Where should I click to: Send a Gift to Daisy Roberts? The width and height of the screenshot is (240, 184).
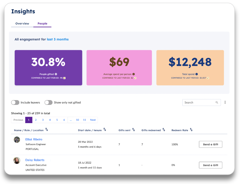coord(211,165)
